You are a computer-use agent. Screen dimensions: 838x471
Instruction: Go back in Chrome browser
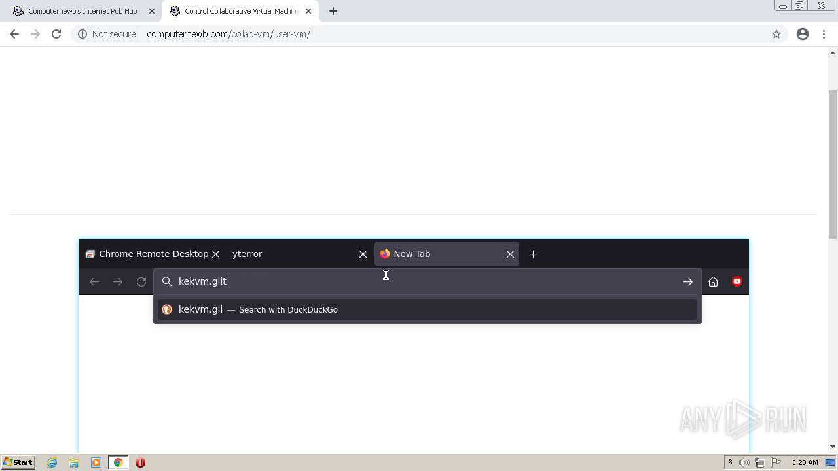(x=14, y=34)
